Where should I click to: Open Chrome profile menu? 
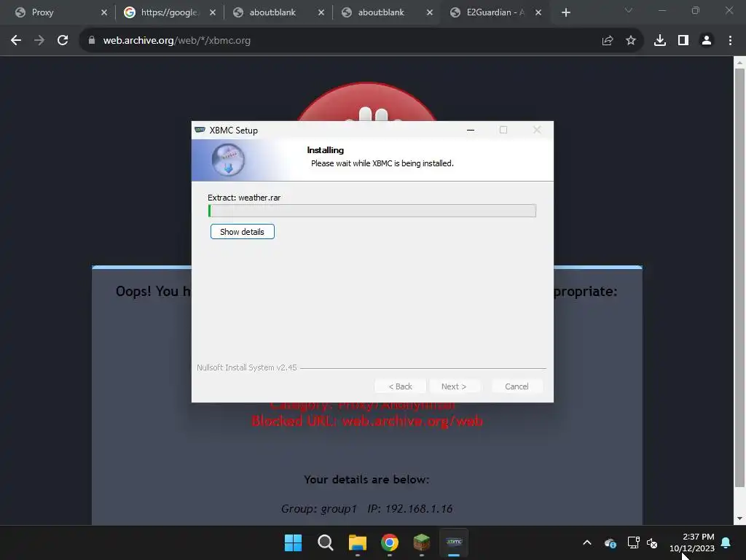(x=707, y=41)
